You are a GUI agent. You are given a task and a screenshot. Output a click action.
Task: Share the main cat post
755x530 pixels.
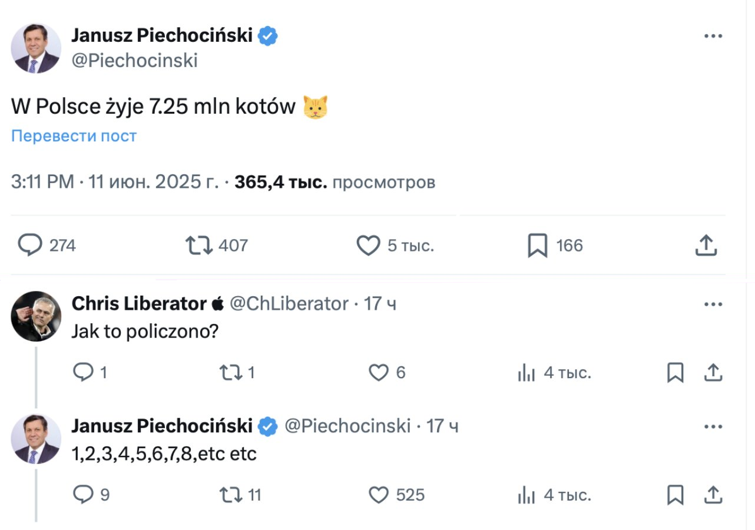(x=706, y=246)
